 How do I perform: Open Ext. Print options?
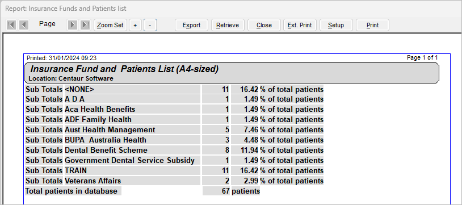coord(300,25)
